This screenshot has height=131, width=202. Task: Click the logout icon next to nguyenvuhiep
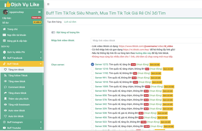pos(39,12)
